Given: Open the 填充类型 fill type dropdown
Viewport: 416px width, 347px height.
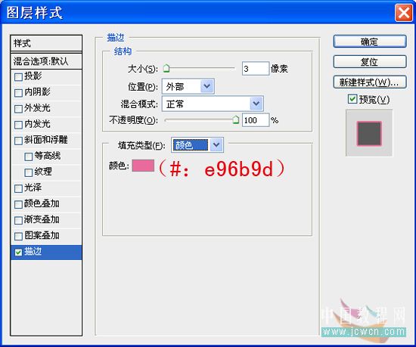Looking at the screenshot, I should click(197, 144).
